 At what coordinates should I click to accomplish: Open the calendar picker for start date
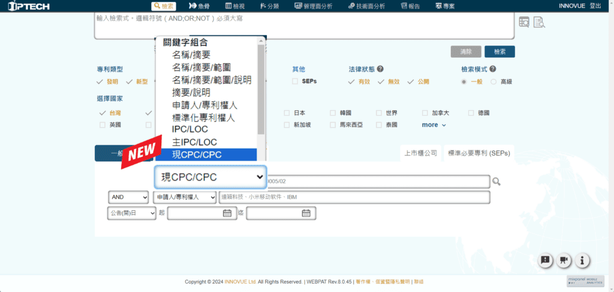pyautogui.click(x=227, y=213)
